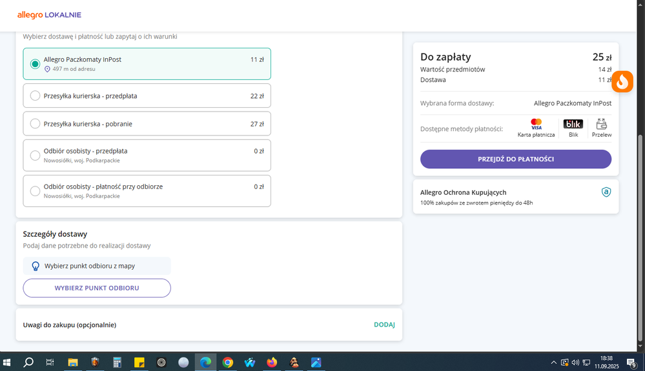
Task: Open the black concentric-circle app in the taskbar
Action: [x=161, y=363]
